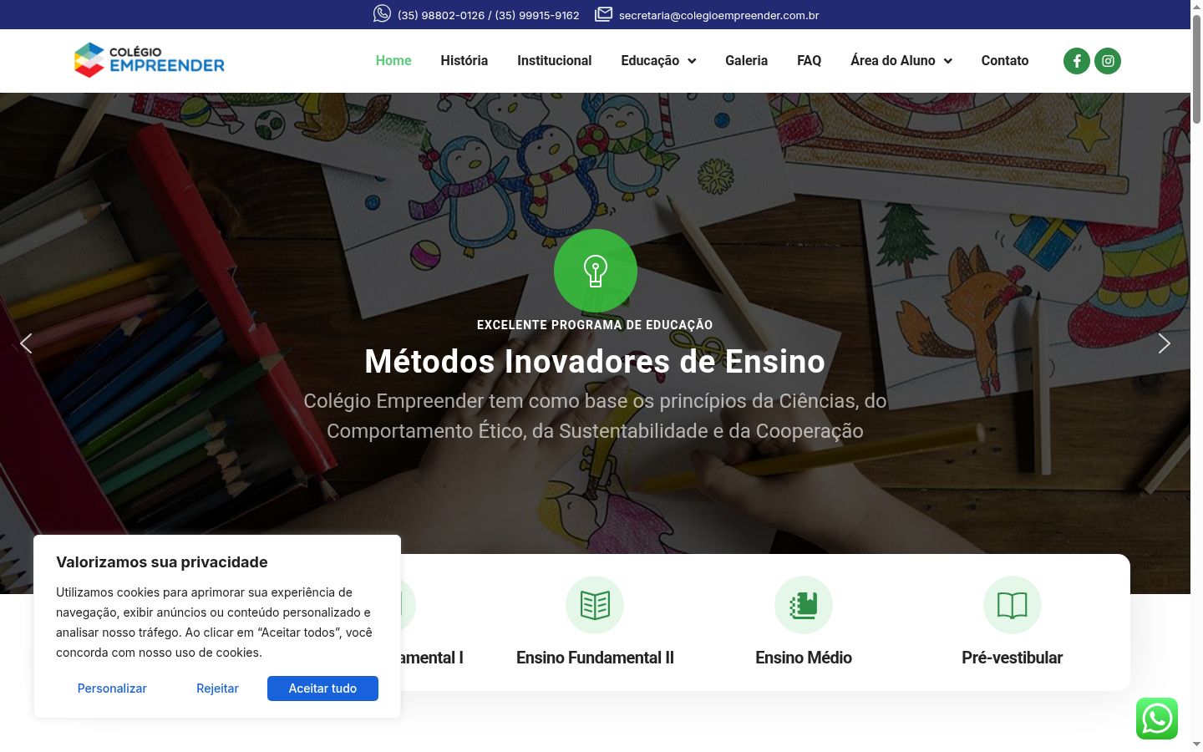
Task: Click the Valorizamos sua privacidade heading
Action: [x=162, y=562]
